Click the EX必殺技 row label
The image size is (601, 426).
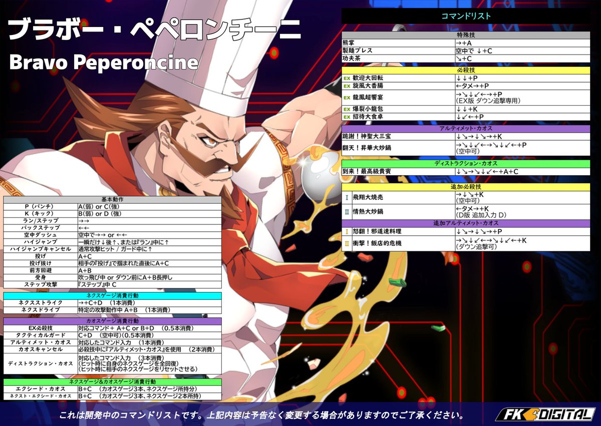[x=41, y=327]
